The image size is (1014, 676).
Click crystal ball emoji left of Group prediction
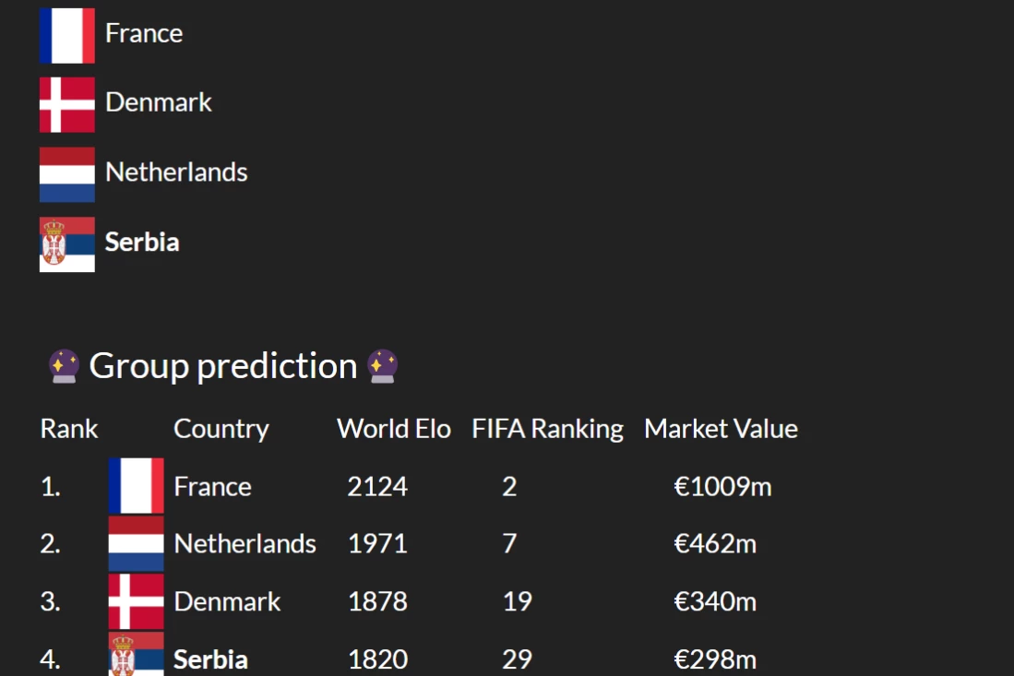point(64,366)
